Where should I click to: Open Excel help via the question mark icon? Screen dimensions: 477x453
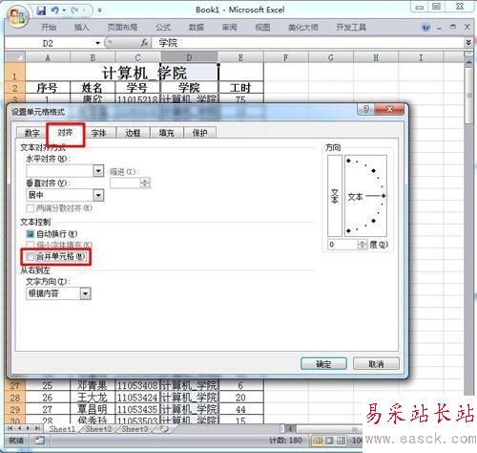(x=425, y=28)
